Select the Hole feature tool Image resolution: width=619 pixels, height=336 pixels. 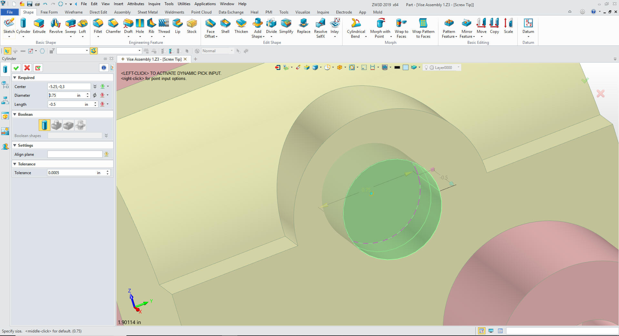point(140,26)
